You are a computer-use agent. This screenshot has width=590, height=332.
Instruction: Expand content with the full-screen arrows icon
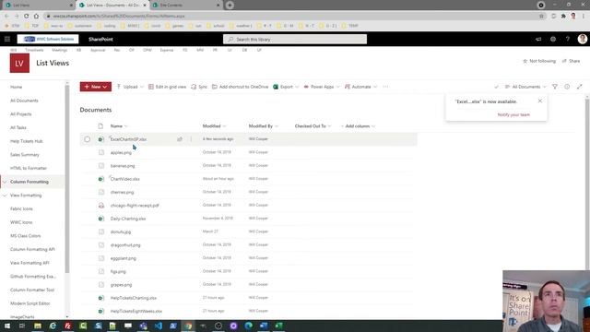(x=580, y=87)
